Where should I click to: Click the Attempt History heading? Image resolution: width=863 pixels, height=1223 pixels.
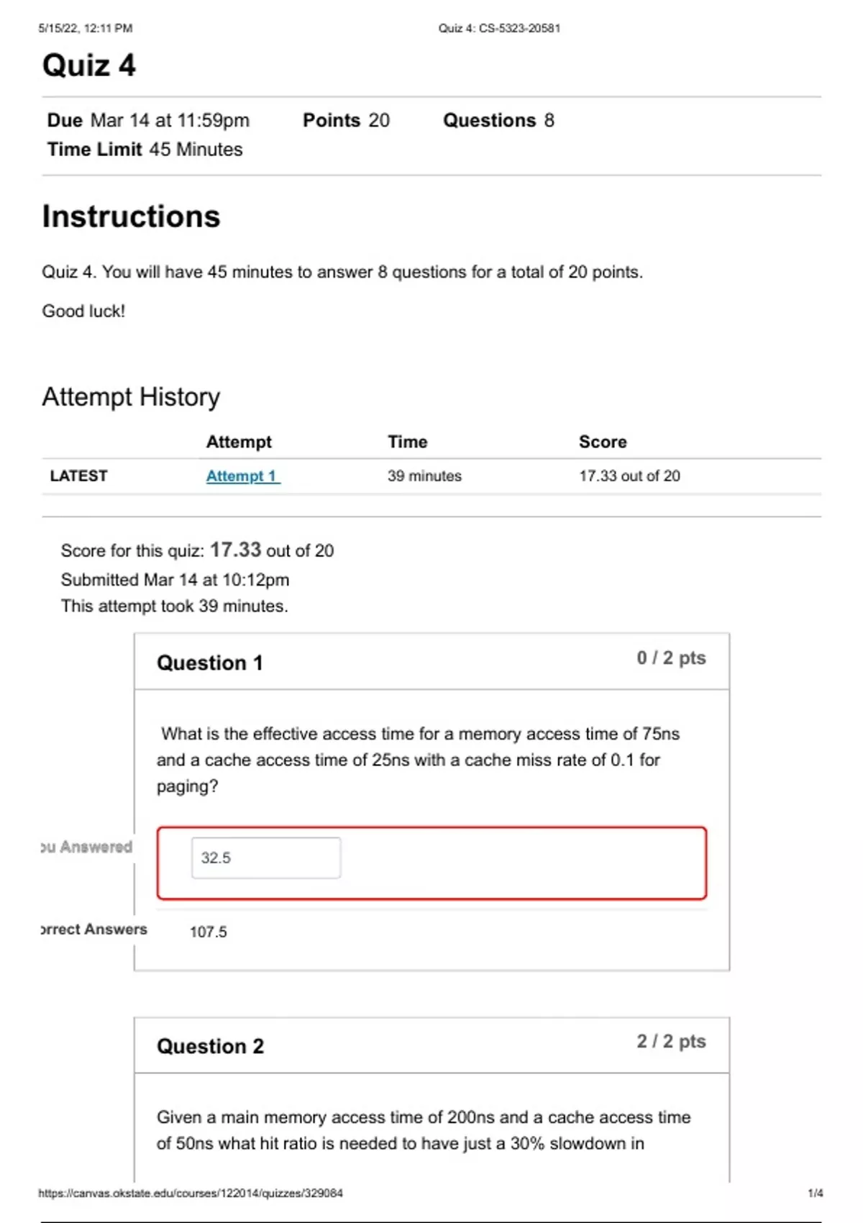[131, 397]
